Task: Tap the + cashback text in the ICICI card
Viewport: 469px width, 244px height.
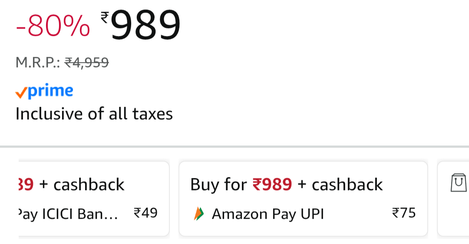Action: (82, 185)
